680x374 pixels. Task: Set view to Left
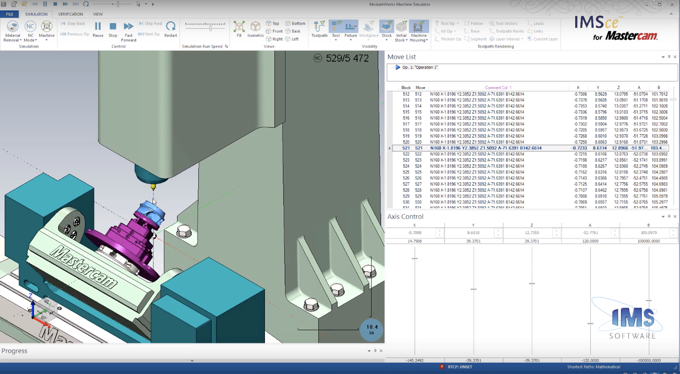[292, 39]
